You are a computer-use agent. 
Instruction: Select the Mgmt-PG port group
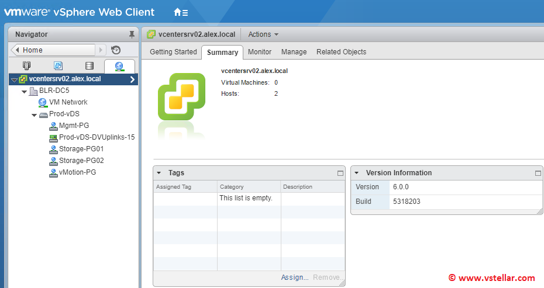[x=74, y=126]
